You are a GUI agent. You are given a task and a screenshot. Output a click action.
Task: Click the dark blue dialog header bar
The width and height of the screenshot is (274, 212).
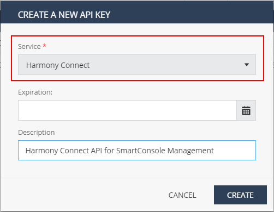pos(137,13)
